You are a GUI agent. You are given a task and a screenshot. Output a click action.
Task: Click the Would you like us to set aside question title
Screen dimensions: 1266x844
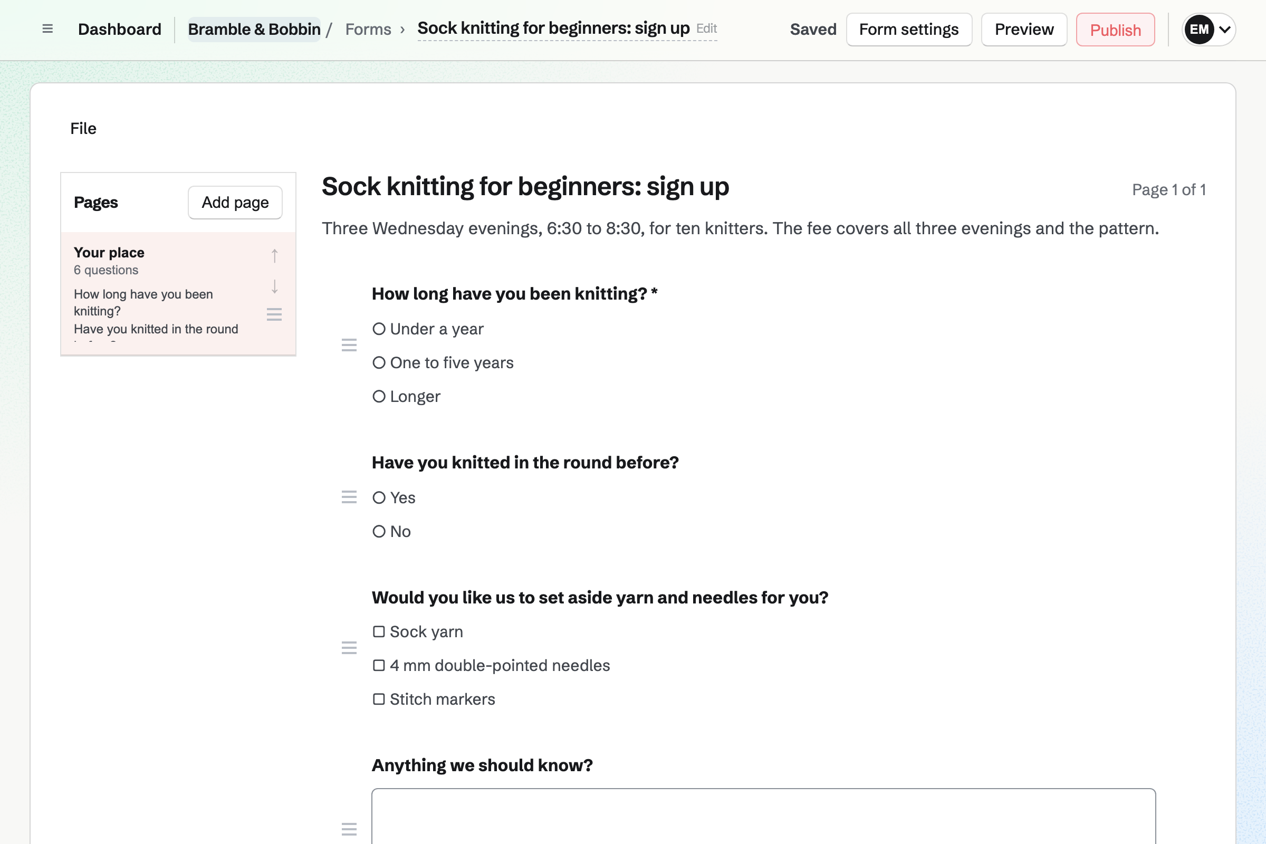pos(600,598)
